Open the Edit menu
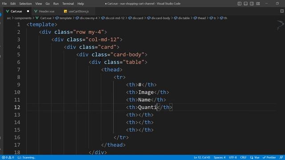 click(13, 4)
